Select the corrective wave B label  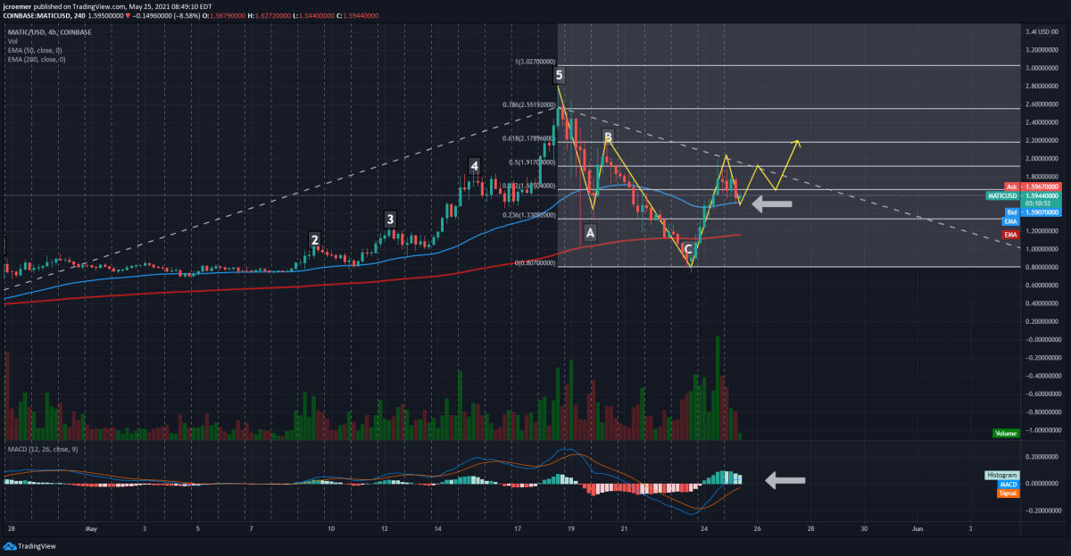click(x=608, y=137)
